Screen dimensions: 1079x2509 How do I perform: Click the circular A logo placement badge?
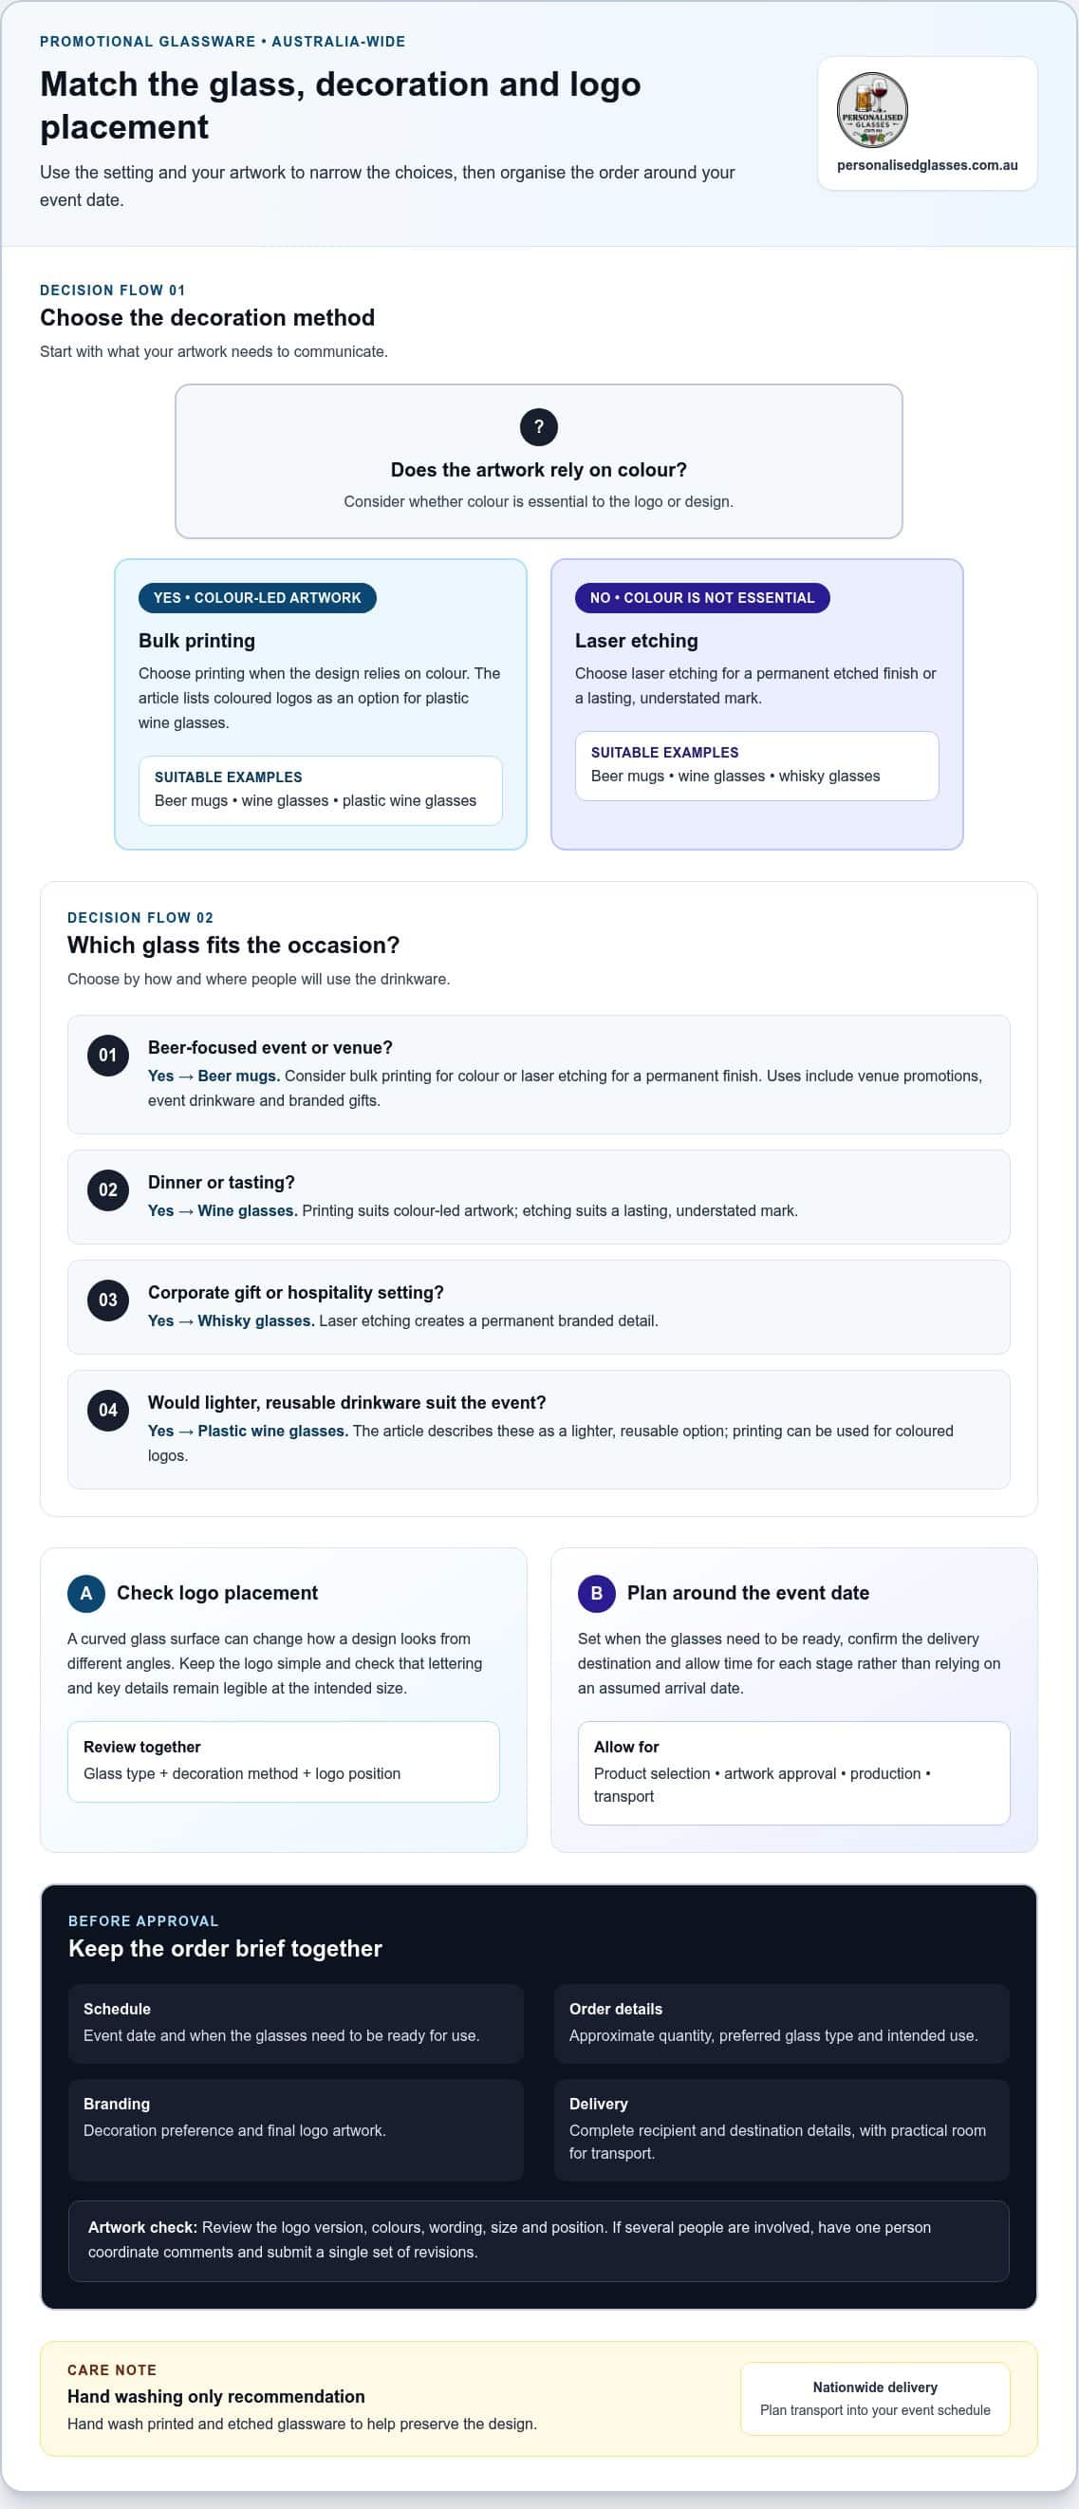(x=85, y=1593)
